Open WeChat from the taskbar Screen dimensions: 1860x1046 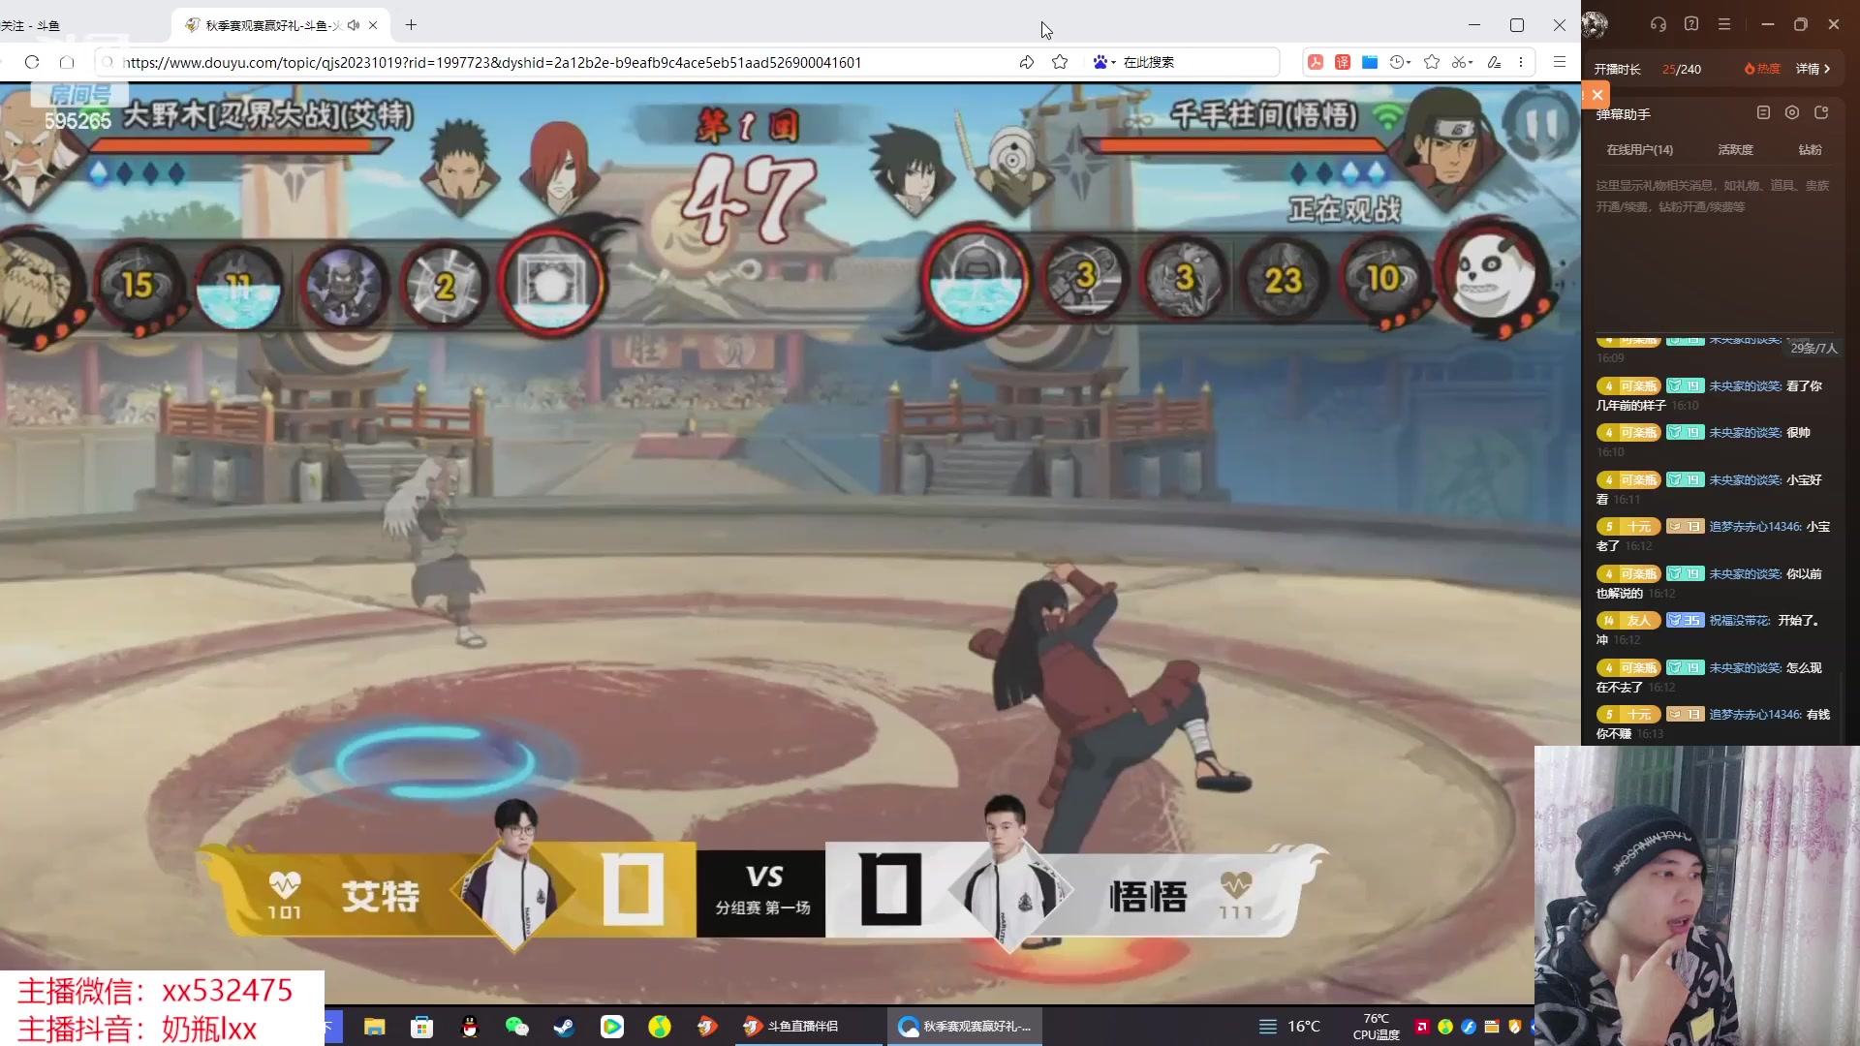tap(517, 1027)
